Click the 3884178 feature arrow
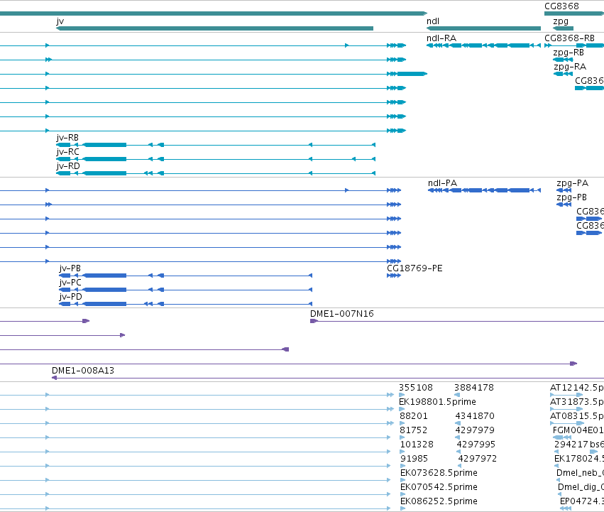604x512 pixels. click(x=457, y=395)
